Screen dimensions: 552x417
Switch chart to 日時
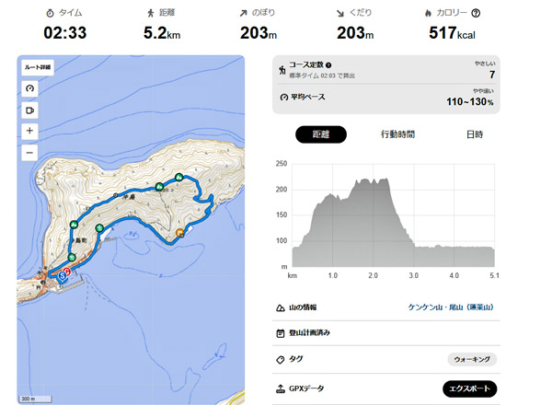474,134
